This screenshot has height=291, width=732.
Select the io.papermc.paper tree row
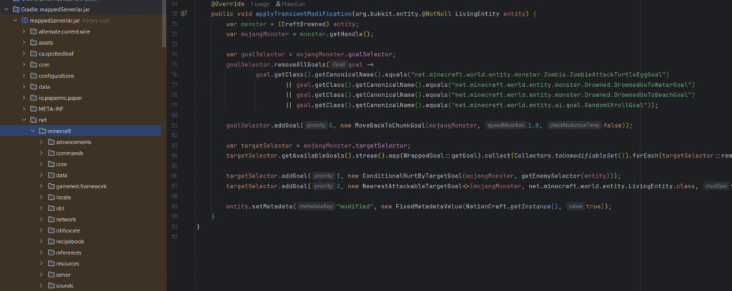click(x=80, y=98)
